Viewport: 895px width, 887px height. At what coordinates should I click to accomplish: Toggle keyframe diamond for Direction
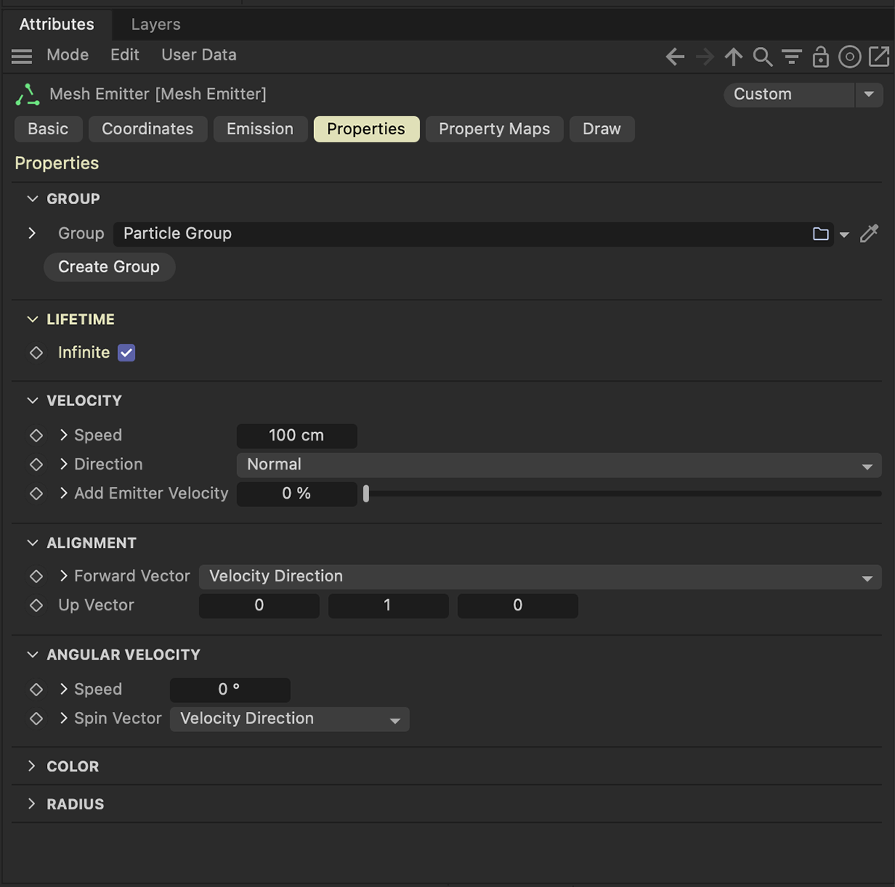[x=36, y=464]
